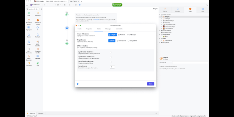Expand the OnSync action in tree
This screenshot has width=234, height=117.
(162, 17)
